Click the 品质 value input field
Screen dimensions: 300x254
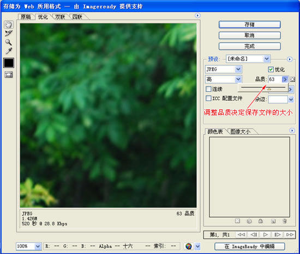(275, 79)
